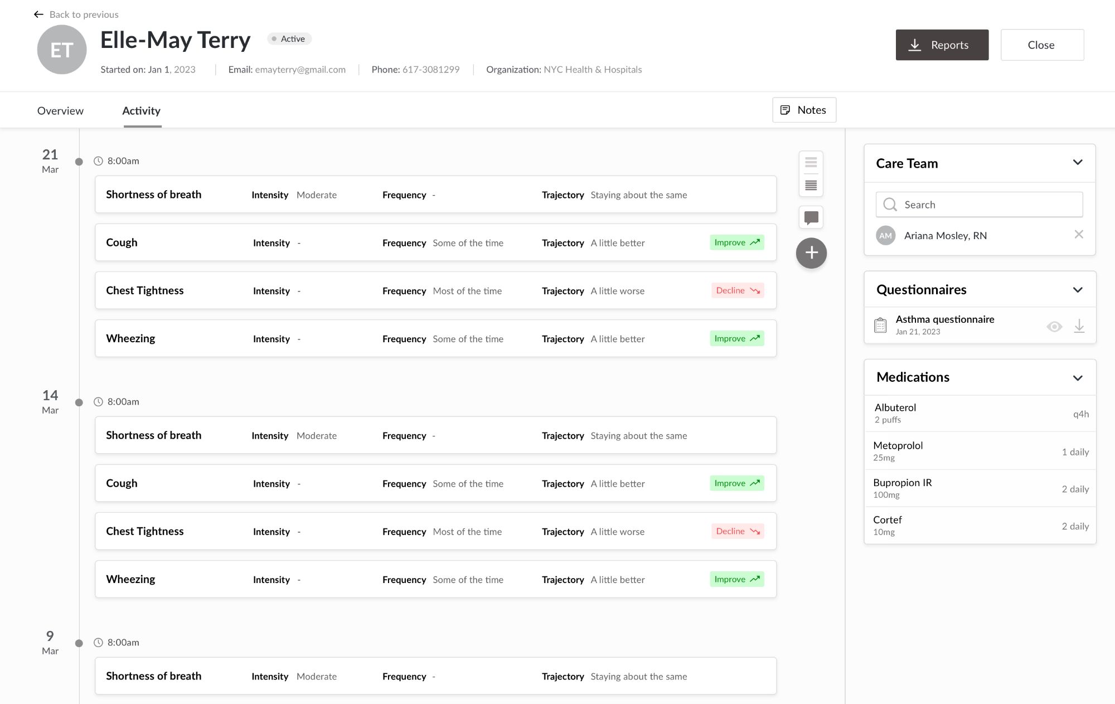Viewport: 1115px width, 704px height.
Task: Collapse the Care Team panel
Action: coord(1077,163)
